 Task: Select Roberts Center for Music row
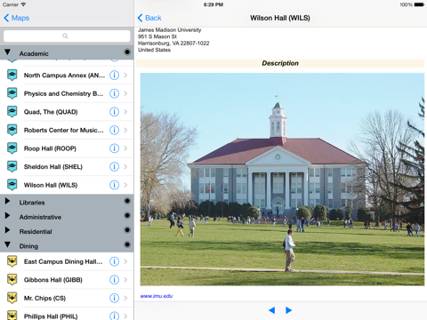[67, 130]
